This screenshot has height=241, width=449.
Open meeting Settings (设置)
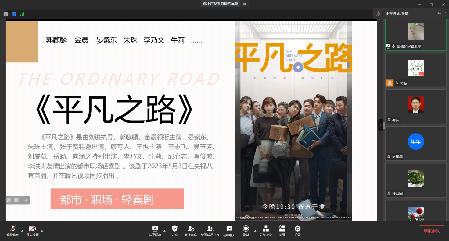tap(298, 231)
